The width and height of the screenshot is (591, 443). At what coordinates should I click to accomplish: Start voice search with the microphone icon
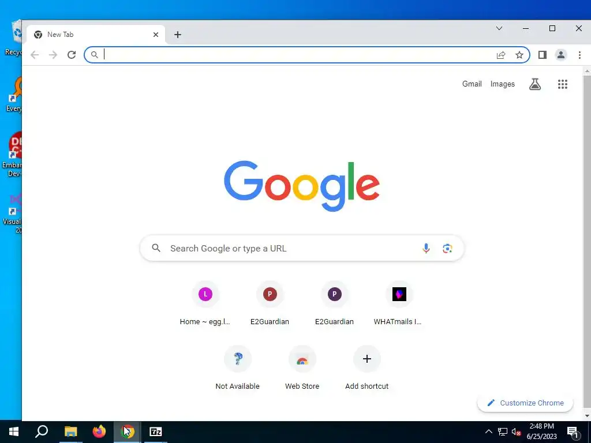426,248
